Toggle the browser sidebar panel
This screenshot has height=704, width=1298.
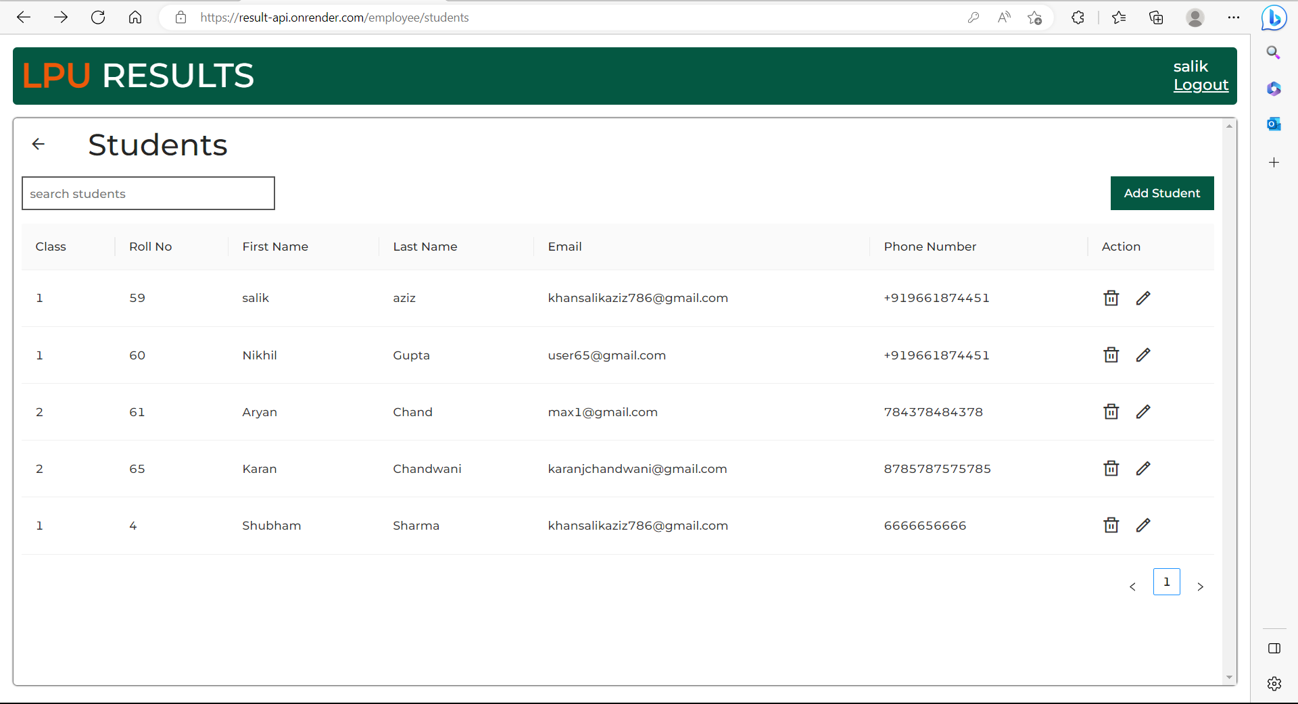pyautogui.click(x=1274, y=648)
